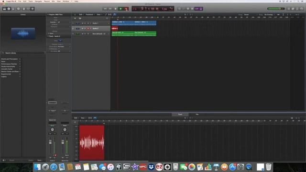Start playback with the green Play button
The height and width of the screenshot is (172, 306).
(x=121, y=9)
